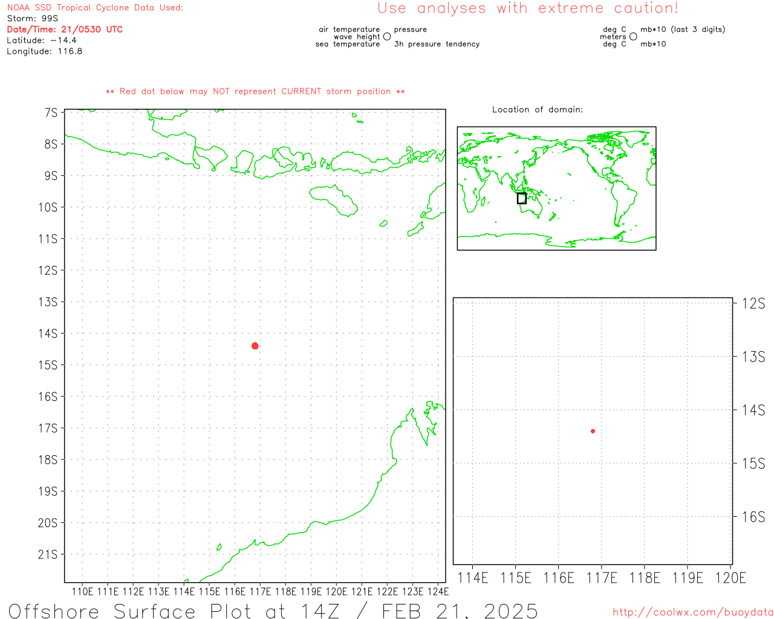Click the 'Use analyses with extreme caution!' heading
Screen dimensions: 774x619
click(528, 8)
